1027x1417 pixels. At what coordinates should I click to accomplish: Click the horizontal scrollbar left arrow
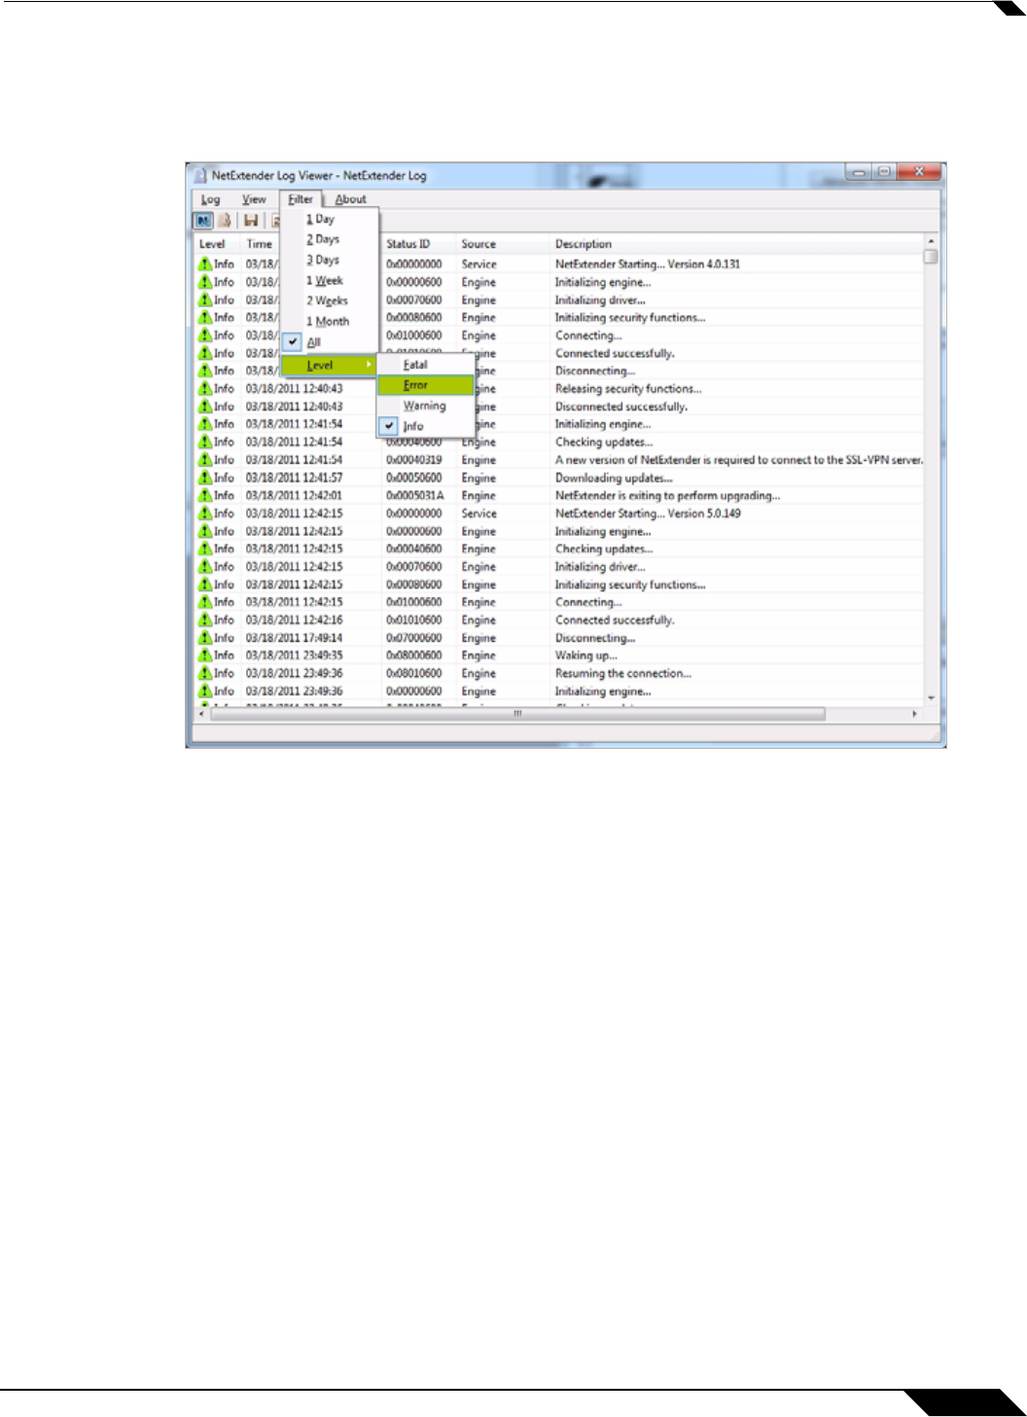tap(201, 714)
